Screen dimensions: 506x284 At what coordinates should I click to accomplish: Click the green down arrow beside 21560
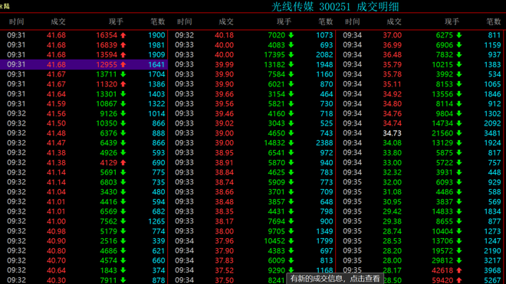pos(459,133)
